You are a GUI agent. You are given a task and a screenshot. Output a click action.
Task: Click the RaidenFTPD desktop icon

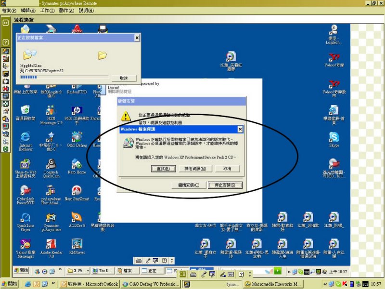[x=77, y=90]
